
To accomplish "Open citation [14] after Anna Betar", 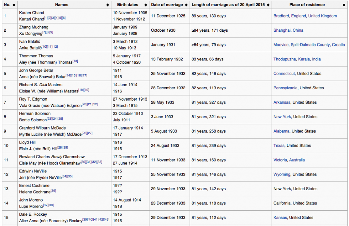I will click(x=68, y=75).
